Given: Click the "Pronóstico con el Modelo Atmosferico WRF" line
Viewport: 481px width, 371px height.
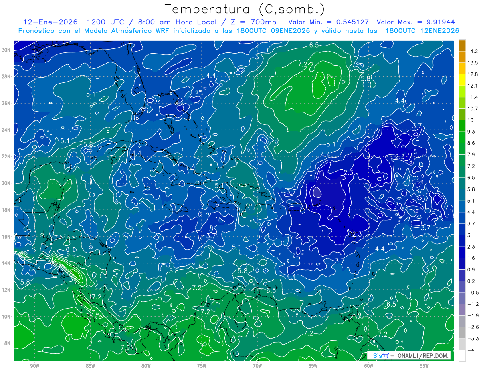Looking at the screenshot, I should click(238, 30).
